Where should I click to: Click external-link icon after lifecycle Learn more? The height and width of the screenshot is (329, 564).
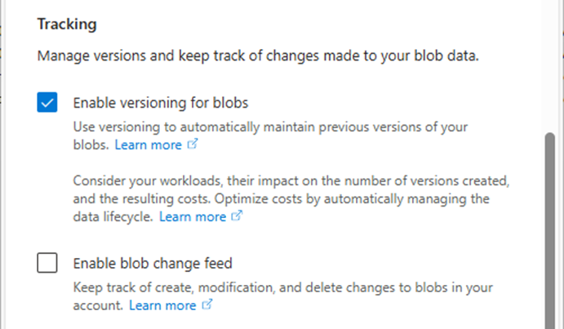tap(238, 216)
